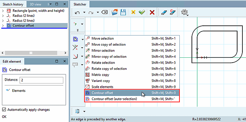Click the blue eraser icon

click(x=164, y=12)
